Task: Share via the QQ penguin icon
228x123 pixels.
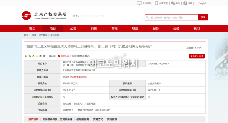Action: point(33,56)
